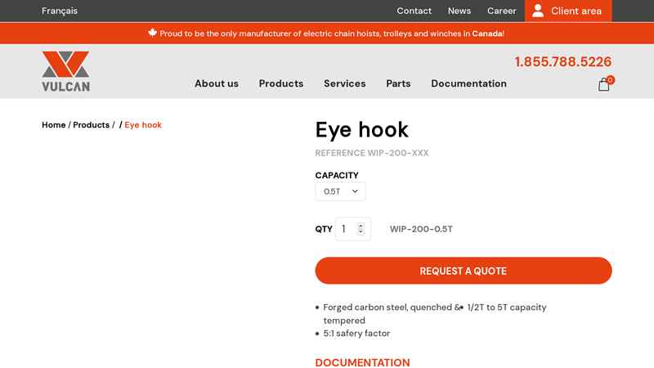Screen dimensions: 654x368
Task: Click the 5:1 safery factor bullet
Action: click(x=356, y=334)
